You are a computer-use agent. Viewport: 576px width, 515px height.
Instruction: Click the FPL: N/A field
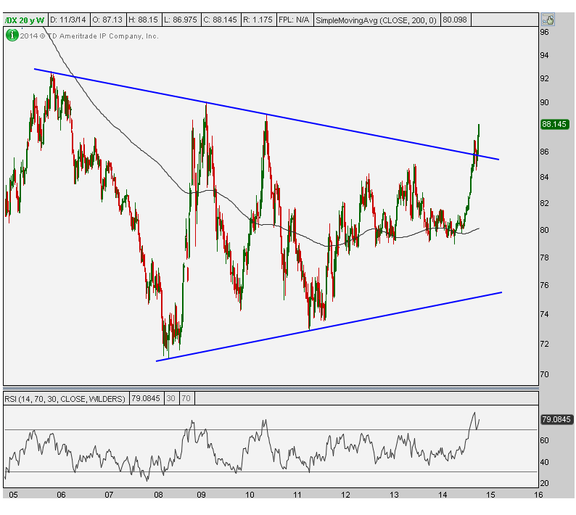point(295,20)
